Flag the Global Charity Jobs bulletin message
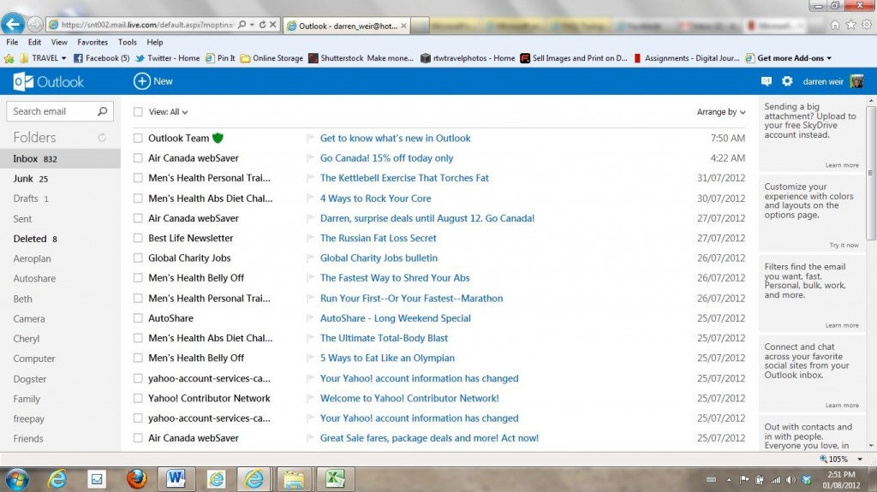 pyautogui.click(x=310, y=258)
